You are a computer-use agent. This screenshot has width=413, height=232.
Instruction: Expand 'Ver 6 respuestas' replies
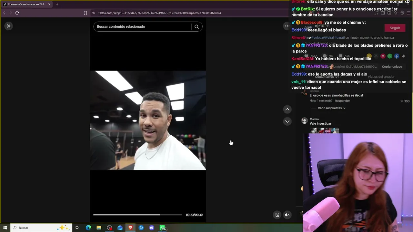pos(332,108)
